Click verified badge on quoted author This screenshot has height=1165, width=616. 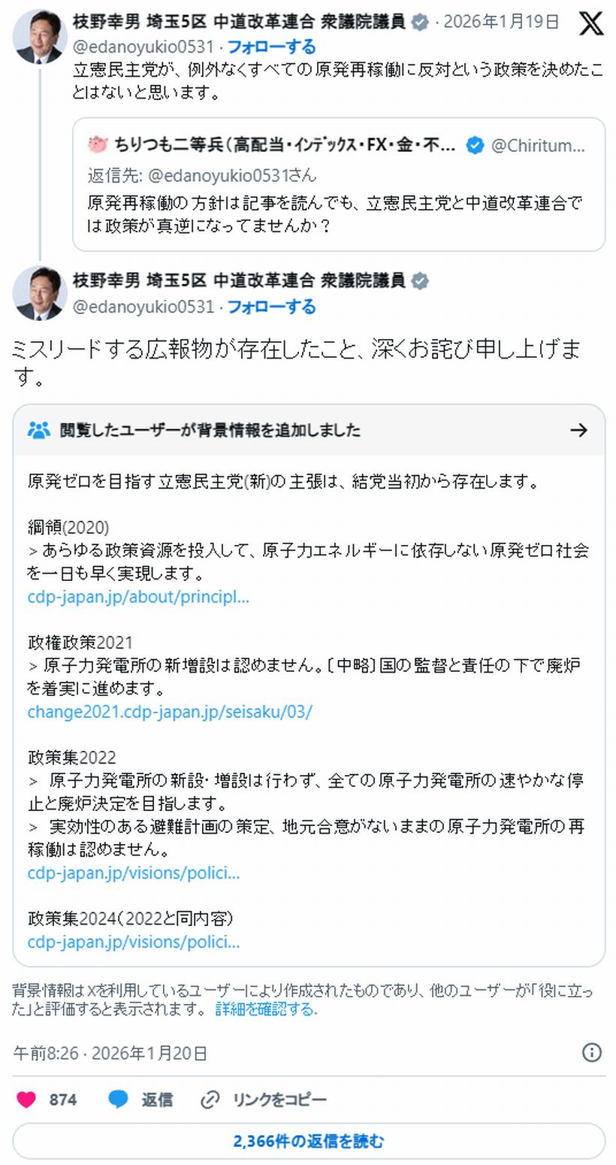tap(475, 145)
